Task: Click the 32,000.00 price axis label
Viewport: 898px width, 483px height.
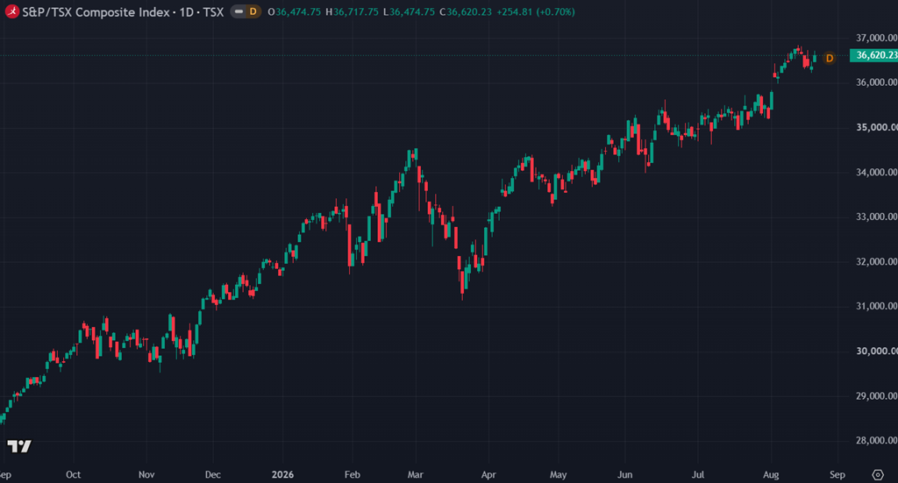Action: (876, 261)
